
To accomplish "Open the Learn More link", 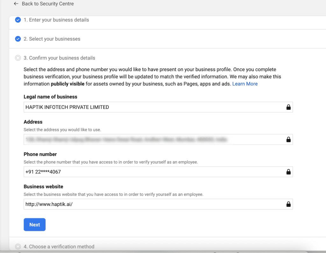I will click(245, 83).
